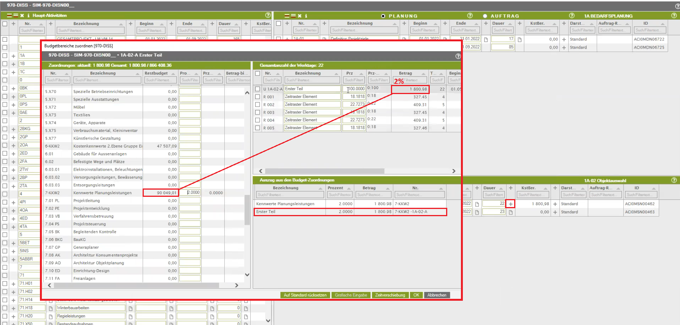
Task: Expand the 1A row with plus icon
Action: (x=13, y=56)
